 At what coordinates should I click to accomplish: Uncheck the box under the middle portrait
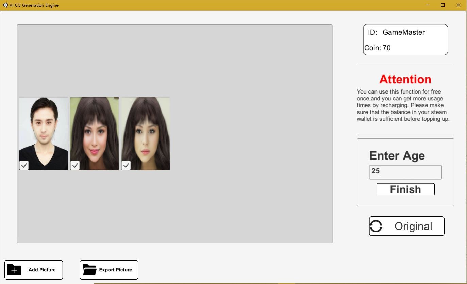[75, 165]
